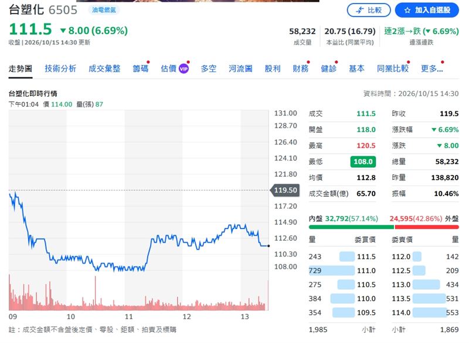Click the 昨量 138,820 value

tap(445, 177)
